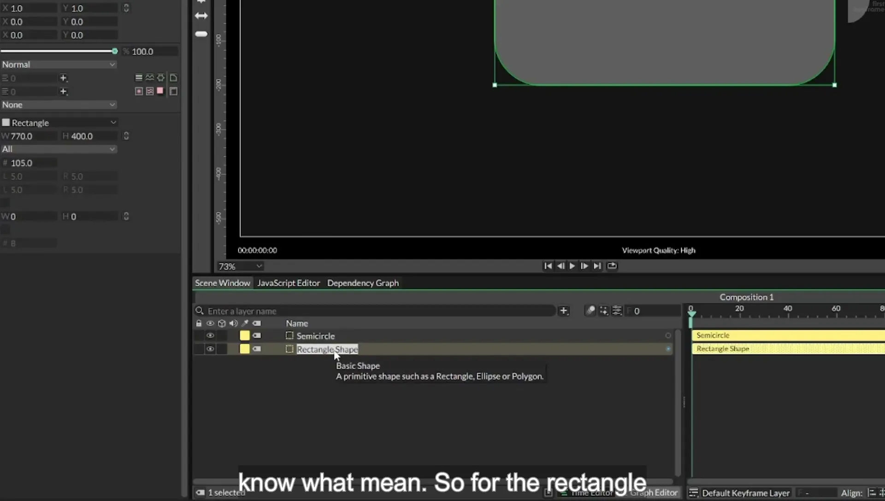Image resolution: width=885 pixels, height=501 pixels.
Task: Toggle the loop playback icon
Action: 612,266
